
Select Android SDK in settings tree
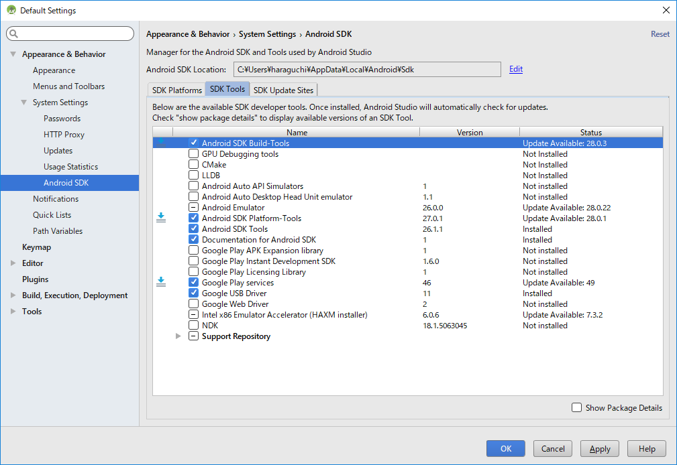pos(70,182)
